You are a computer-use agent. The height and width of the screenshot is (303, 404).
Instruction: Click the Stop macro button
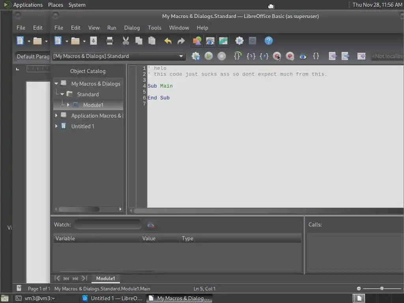222,56
